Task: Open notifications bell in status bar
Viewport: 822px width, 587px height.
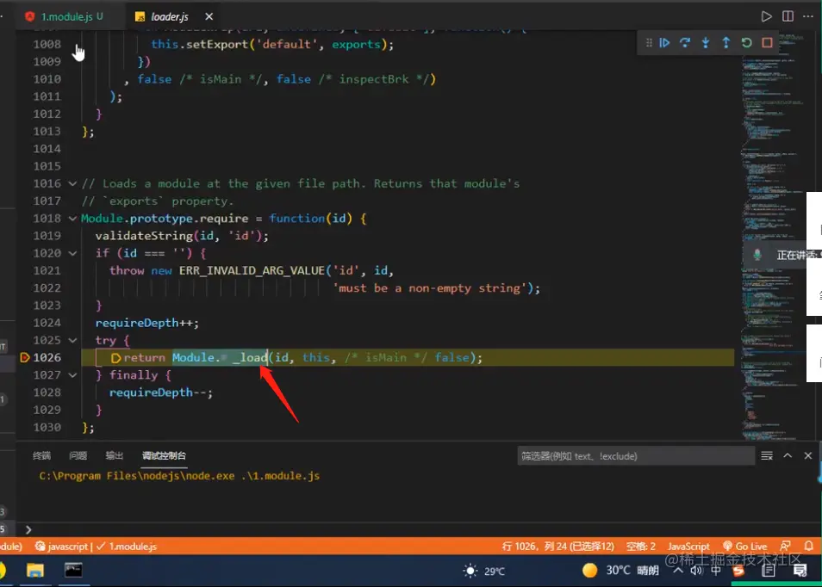Action: tap(809, 547)
